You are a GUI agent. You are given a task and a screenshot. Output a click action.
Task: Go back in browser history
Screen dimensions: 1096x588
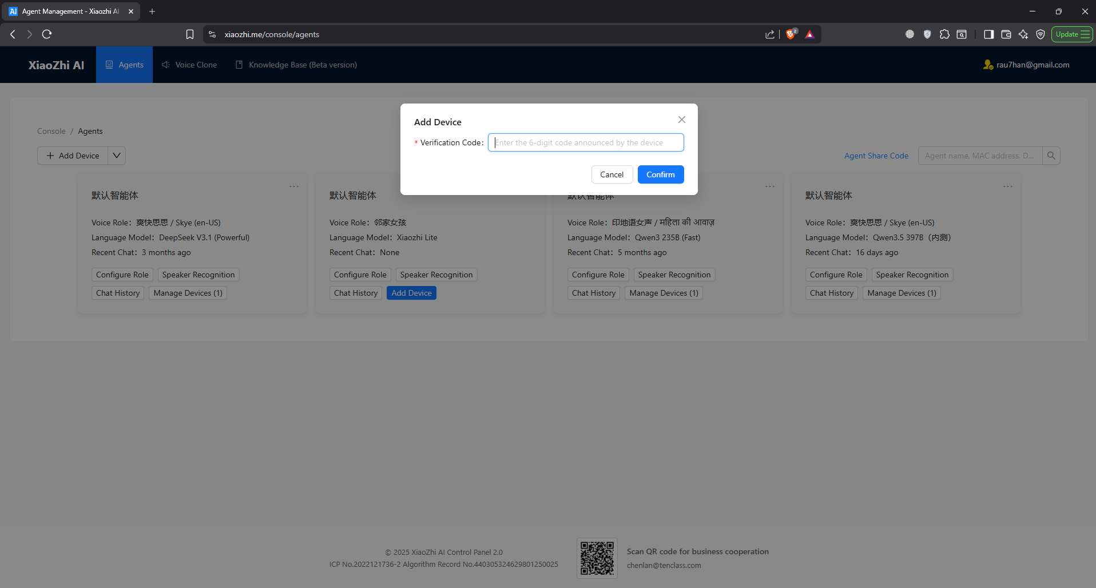(x=13, y=34)
